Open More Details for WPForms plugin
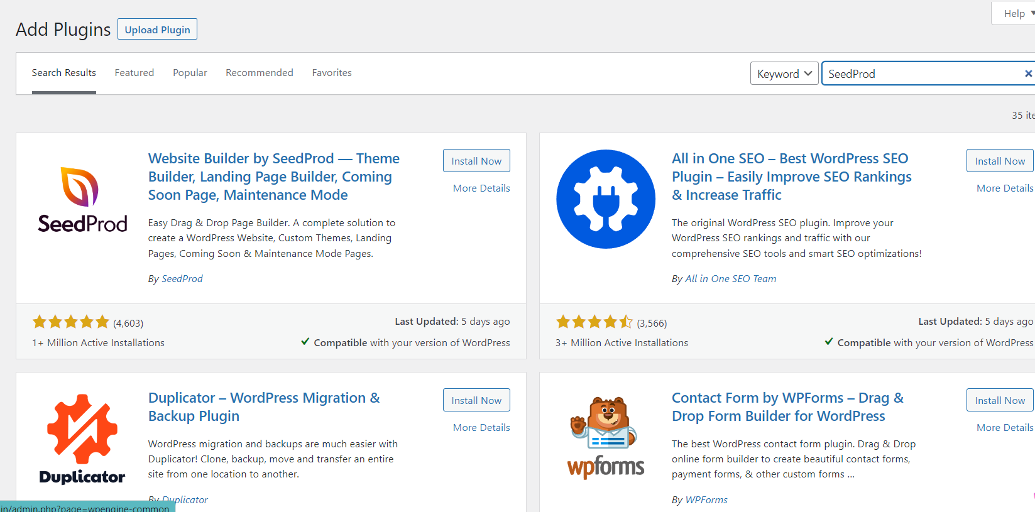 (1005, 428)
